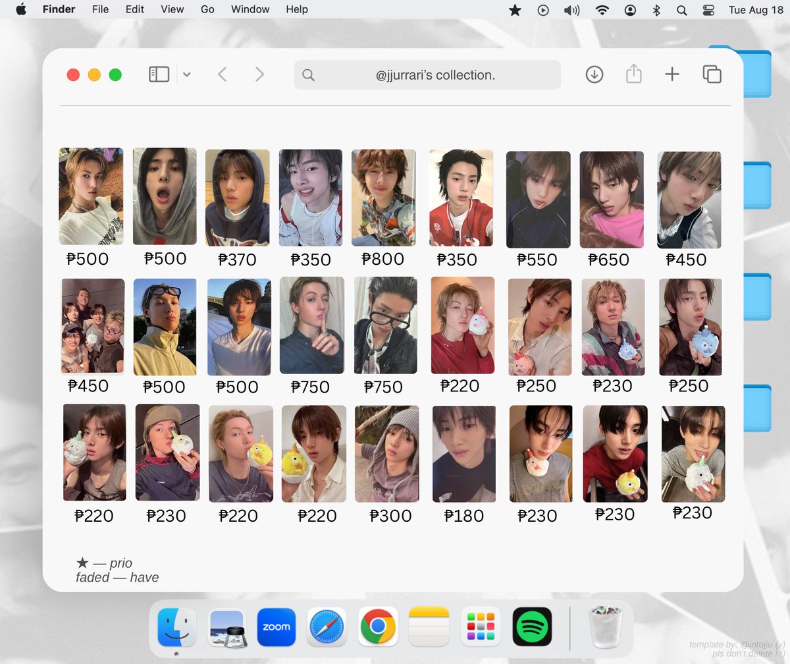Open the volume icon in menu bar
This screenshot has height=664, width=790.
[x=571, y=10]
